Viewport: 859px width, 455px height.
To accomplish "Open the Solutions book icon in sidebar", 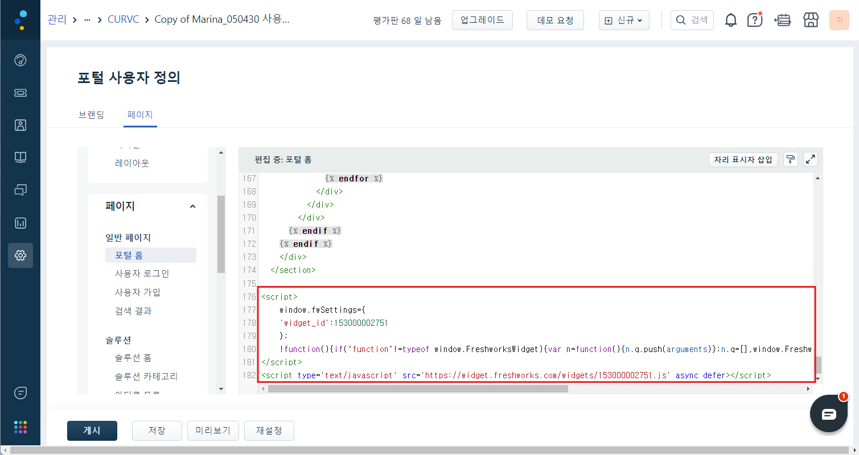I will 20,158.
